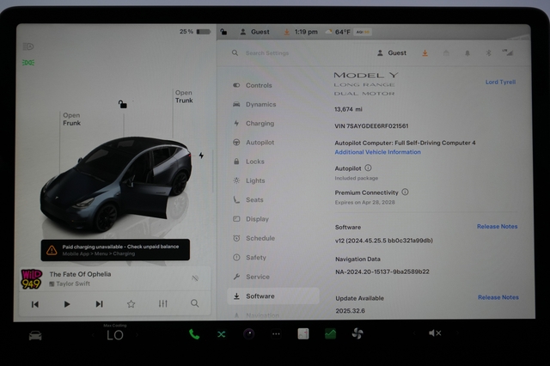This screenshot has height=366, width=550.
Task: Tap crossed-out icon beside The Fate Of Ophelia
Action: (x=195, y=278)
